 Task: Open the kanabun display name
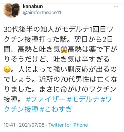(x=33, y=6)
